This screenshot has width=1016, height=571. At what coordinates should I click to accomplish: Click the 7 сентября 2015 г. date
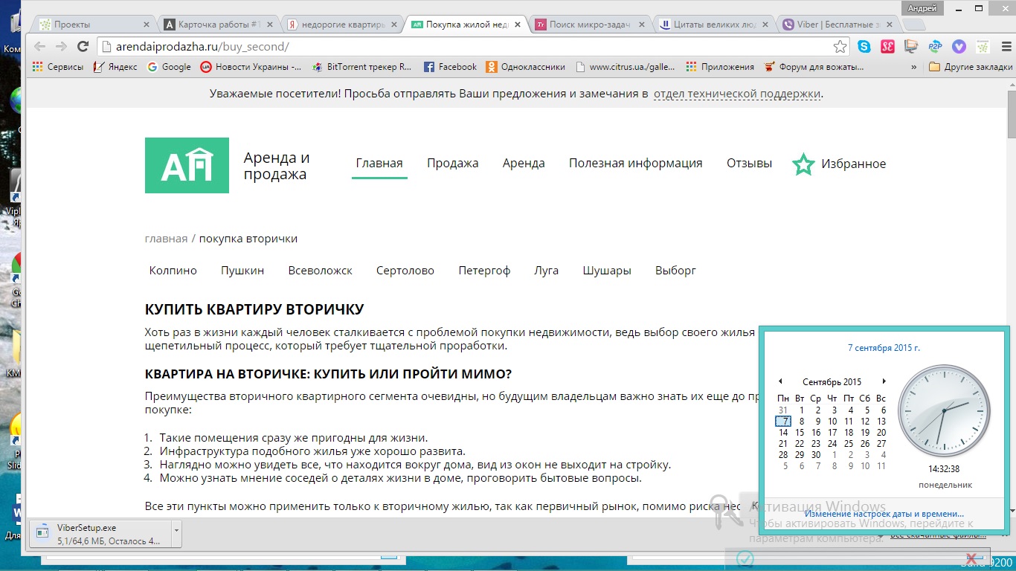884,347
